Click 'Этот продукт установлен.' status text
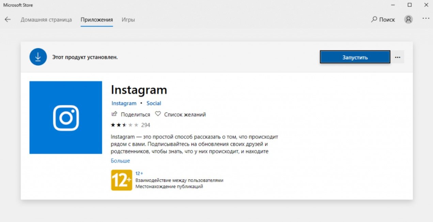 (85, 57)
